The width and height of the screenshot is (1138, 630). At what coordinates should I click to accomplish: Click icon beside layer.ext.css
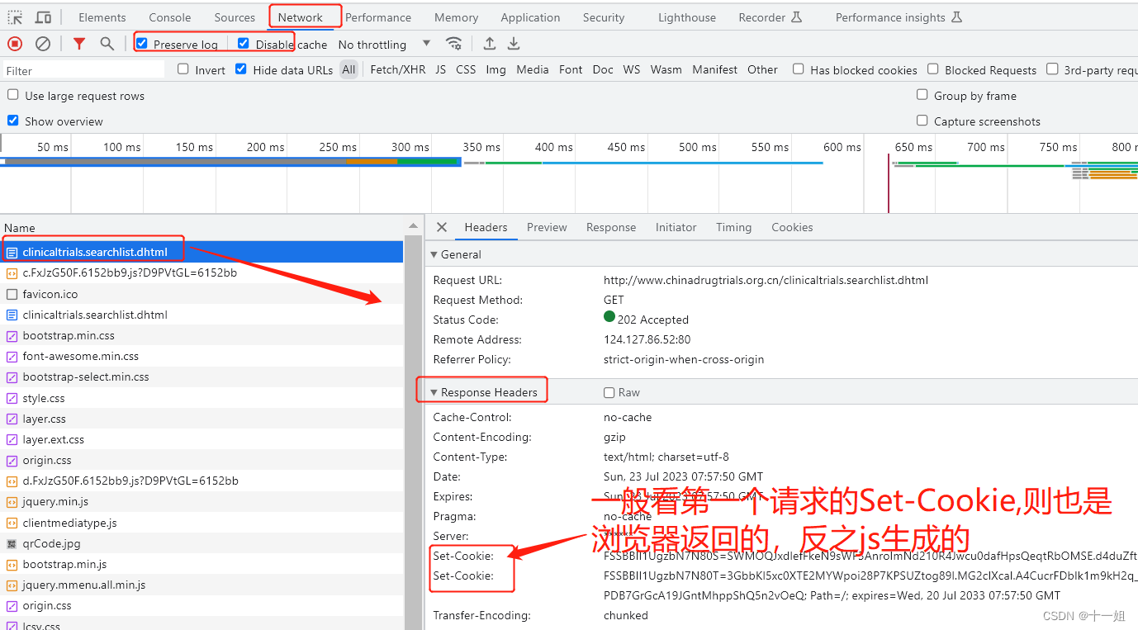click(x=12, y=439)
